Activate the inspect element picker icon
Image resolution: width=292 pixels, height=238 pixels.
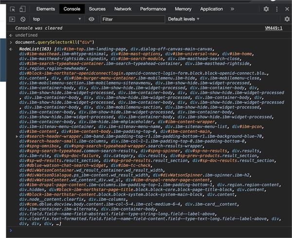[13, 9]
